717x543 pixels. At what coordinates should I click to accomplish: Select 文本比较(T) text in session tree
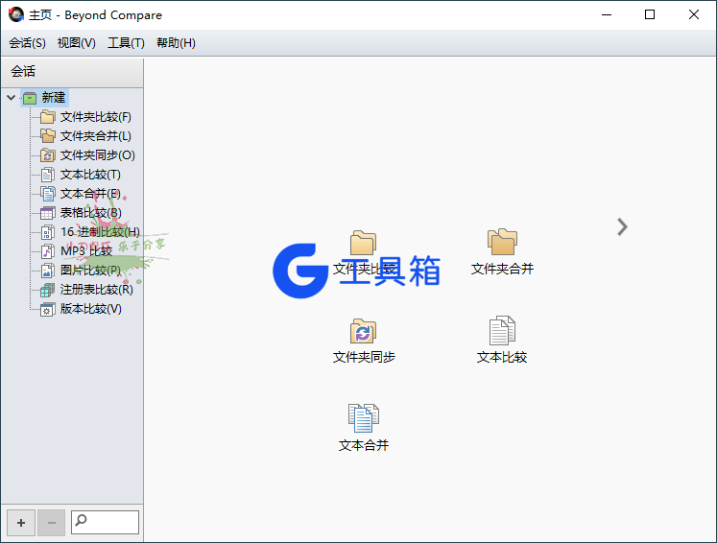(x=90, y=175)
